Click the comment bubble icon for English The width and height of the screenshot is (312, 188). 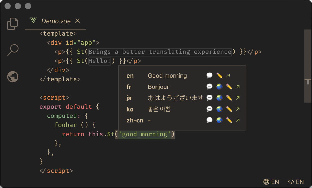click(210, 75)
